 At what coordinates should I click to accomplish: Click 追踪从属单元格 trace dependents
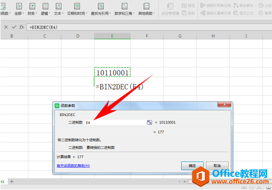click(216, 13)
